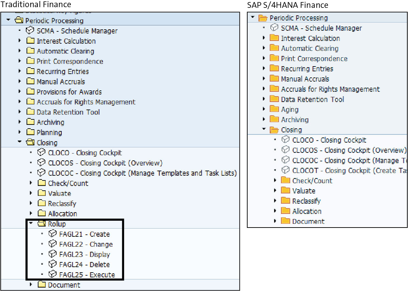Click the Provisions for Awards folder icon
Viewport: 408px width, 291px height.
[30, 91]
